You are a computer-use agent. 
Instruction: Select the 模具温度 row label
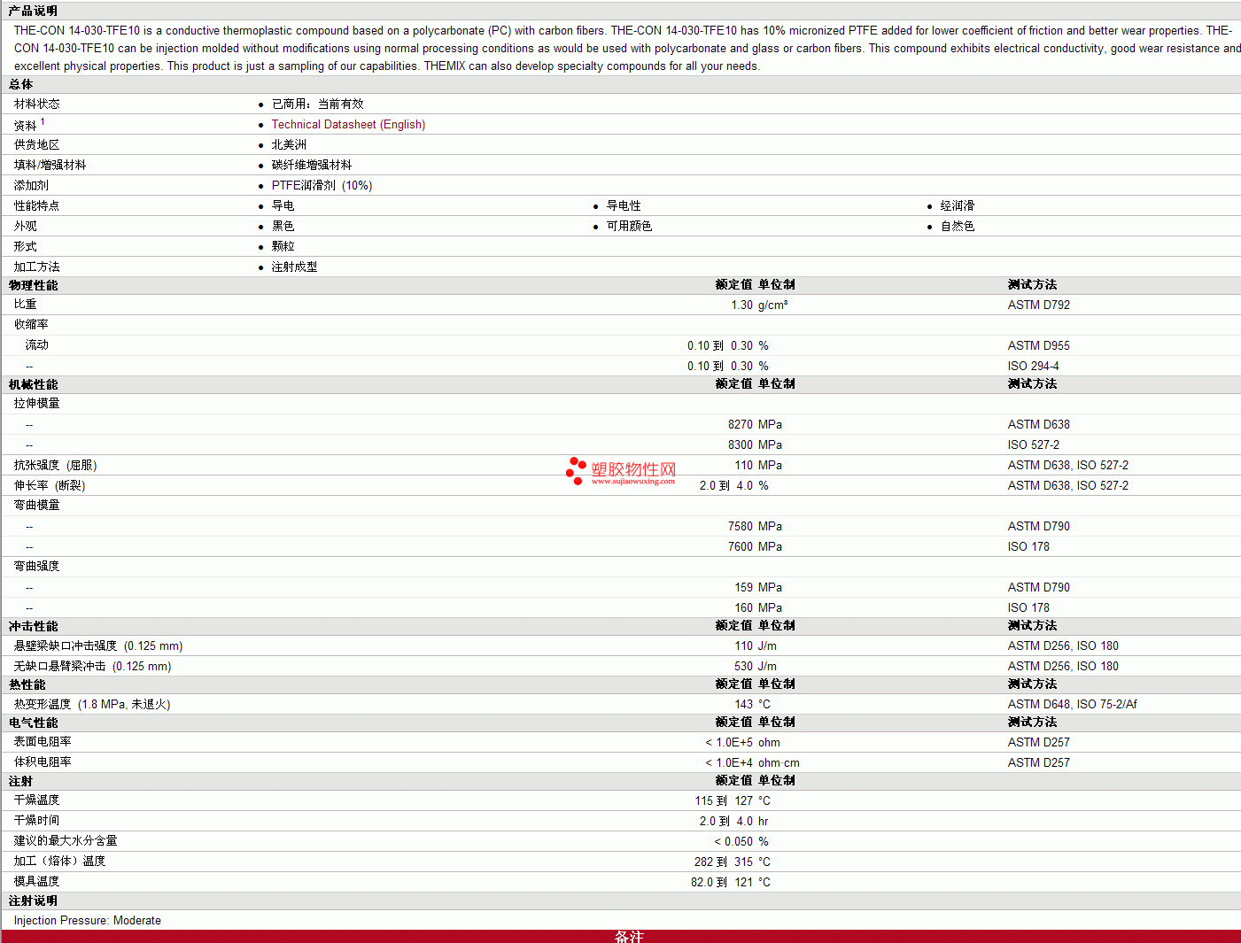pyautogui.click(x=37, y=882)
